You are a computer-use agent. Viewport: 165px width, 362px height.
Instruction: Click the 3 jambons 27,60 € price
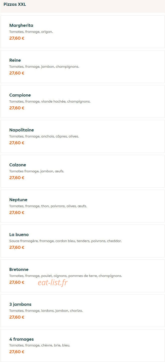tap(17, 317)
